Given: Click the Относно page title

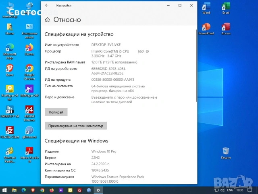Looking at the screenshot, I should 67,20.
